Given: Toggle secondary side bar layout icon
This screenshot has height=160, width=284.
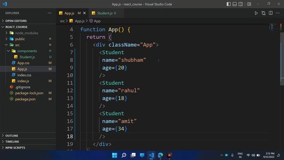Looking at the screenshot, I should pos(241,4).
